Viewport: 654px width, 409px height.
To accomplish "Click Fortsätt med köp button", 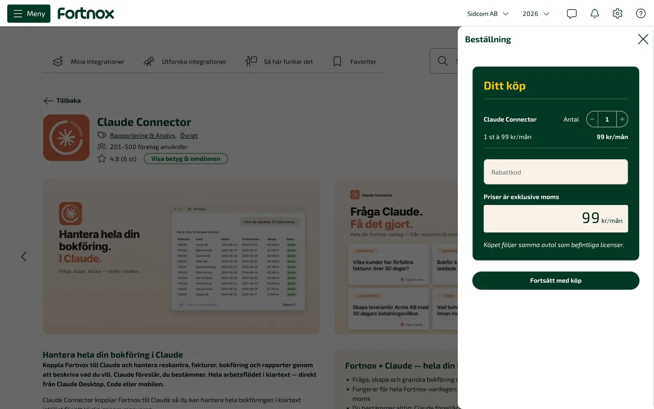I will (x=556, y=280).
